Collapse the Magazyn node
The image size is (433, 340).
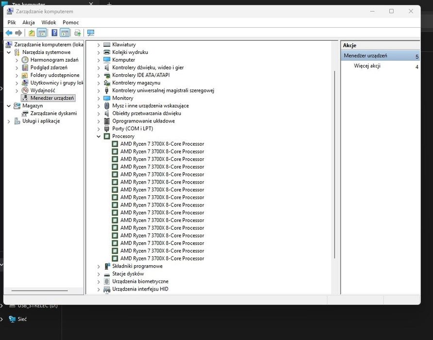coord(9,106)
